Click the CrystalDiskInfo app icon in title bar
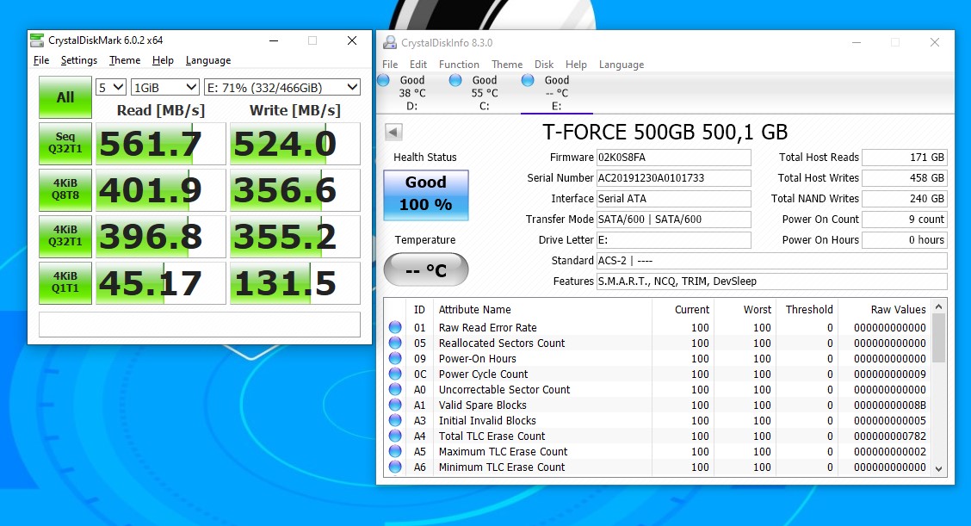This screenshot has height=526, width=971. pos(389,43)
